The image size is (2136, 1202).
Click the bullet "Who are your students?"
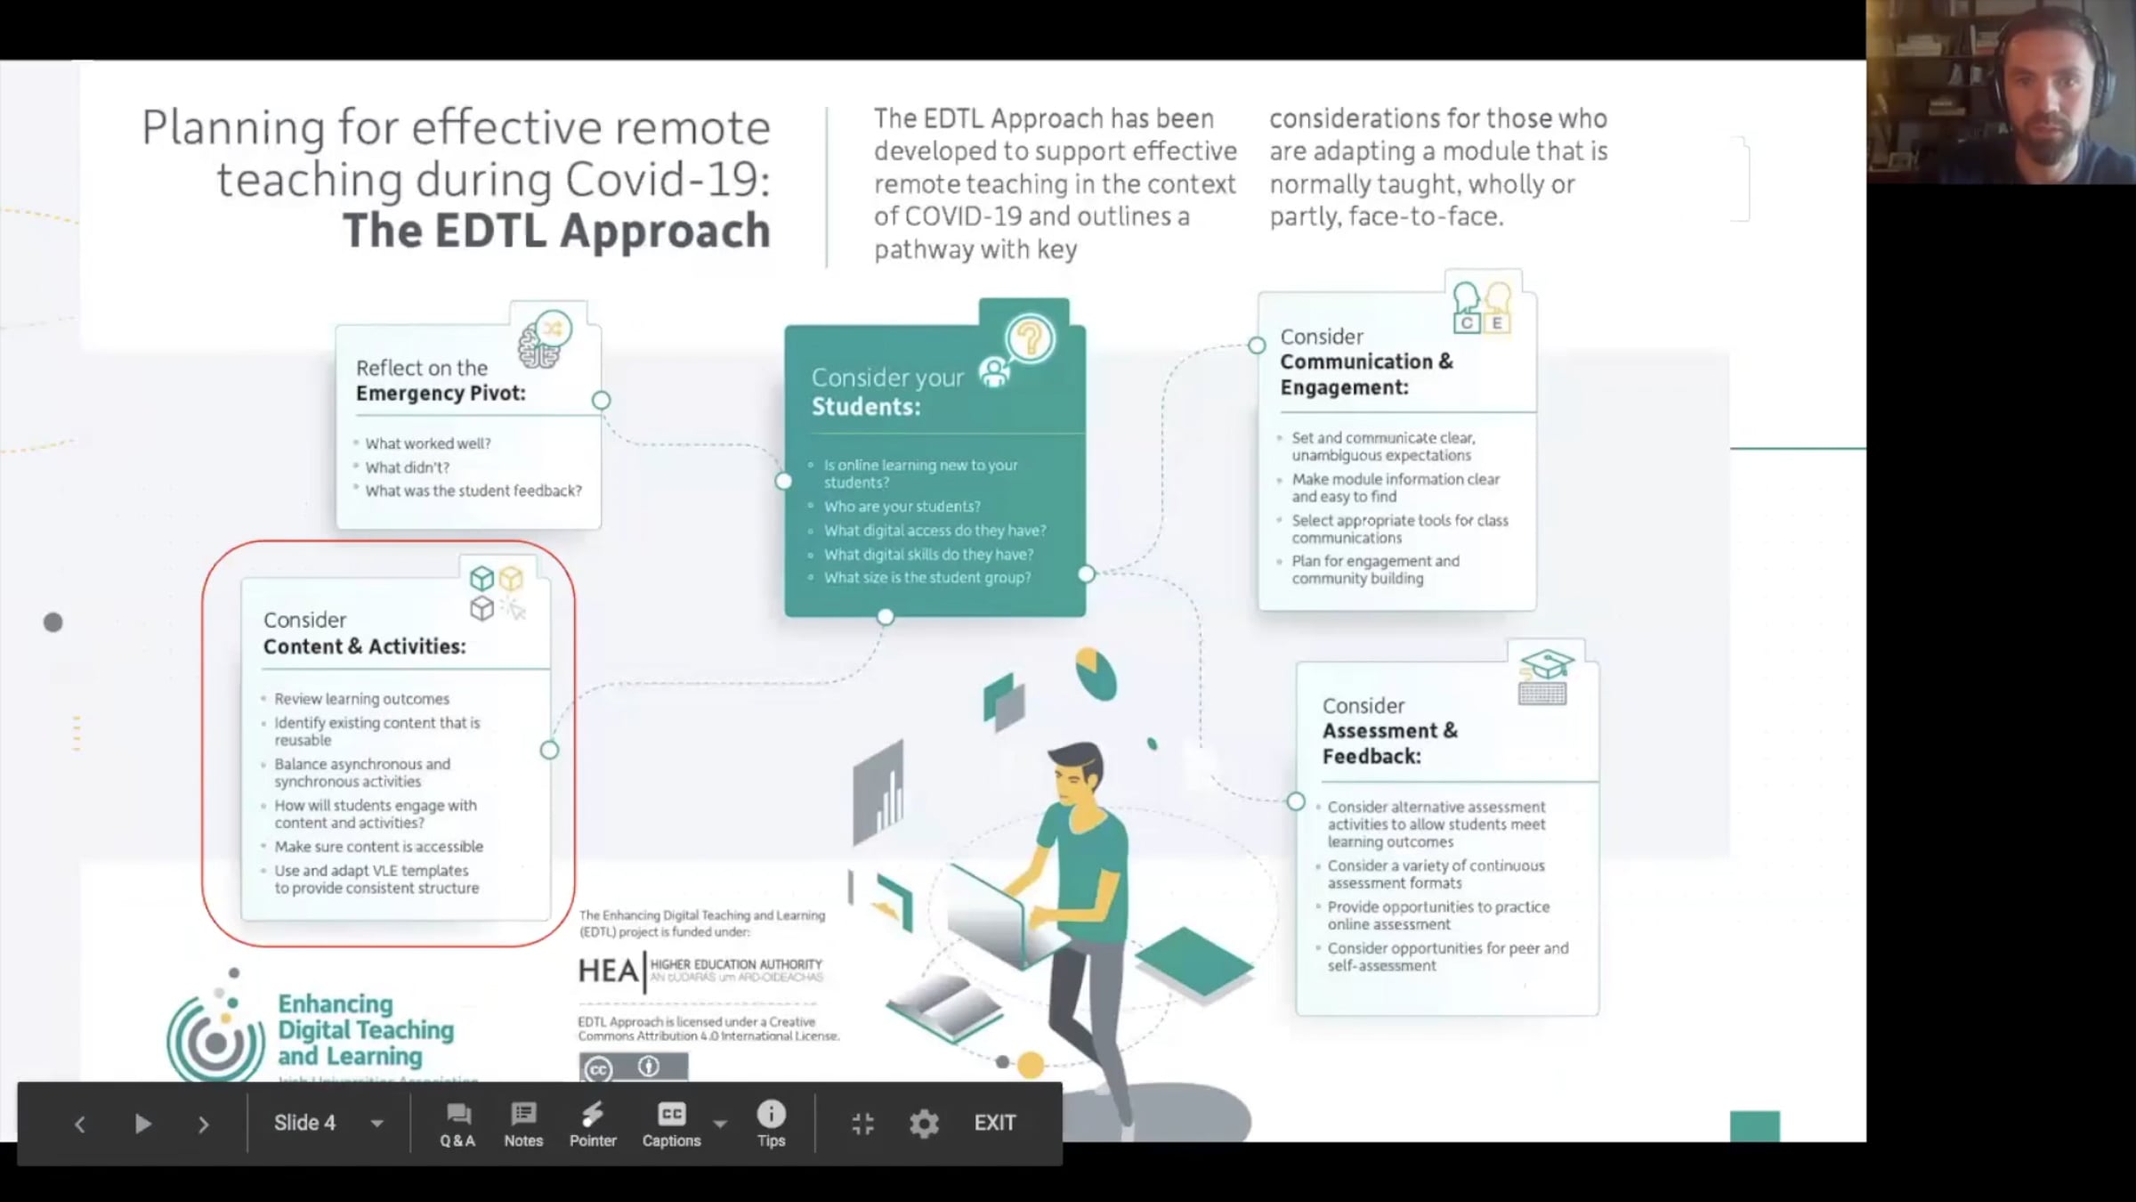902,507
